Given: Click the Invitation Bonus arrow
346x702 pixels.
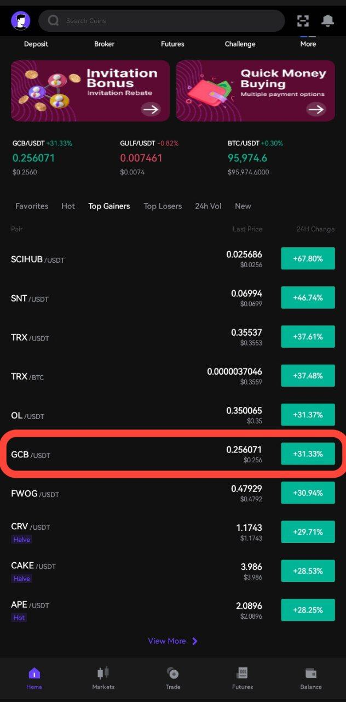Looking at the screenshot, I should tap(151, 109).
